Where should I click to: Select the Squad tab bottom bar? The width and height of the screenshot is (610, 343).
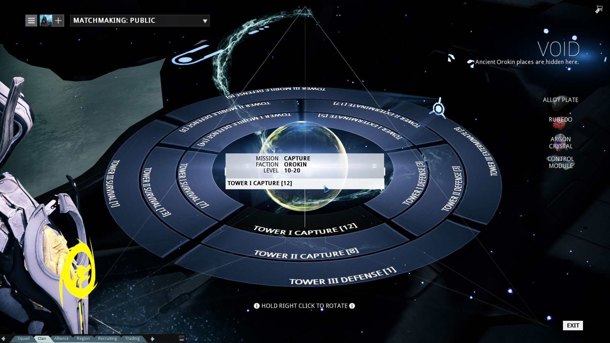(23, 338)
